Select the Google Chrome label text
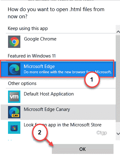 [x=40, y=39]
